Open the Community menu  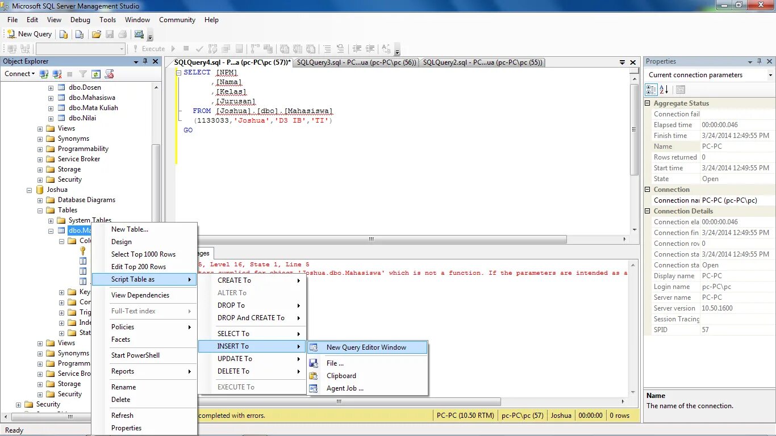[177, 20]
